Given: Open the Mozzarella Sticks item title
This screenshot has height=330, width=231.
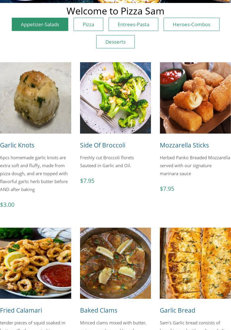Looking at the screenshot, I should pyautogui.click(x=185, y=145).
